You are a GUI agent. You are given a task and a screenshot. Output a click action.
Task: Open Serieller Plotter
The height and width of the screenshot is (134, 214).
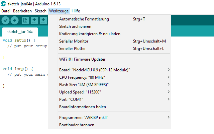click(109, 49)
